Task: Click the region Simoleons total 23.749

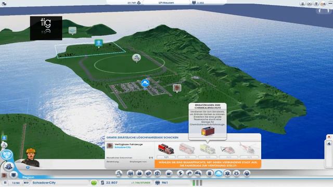Action: (134, 3)
